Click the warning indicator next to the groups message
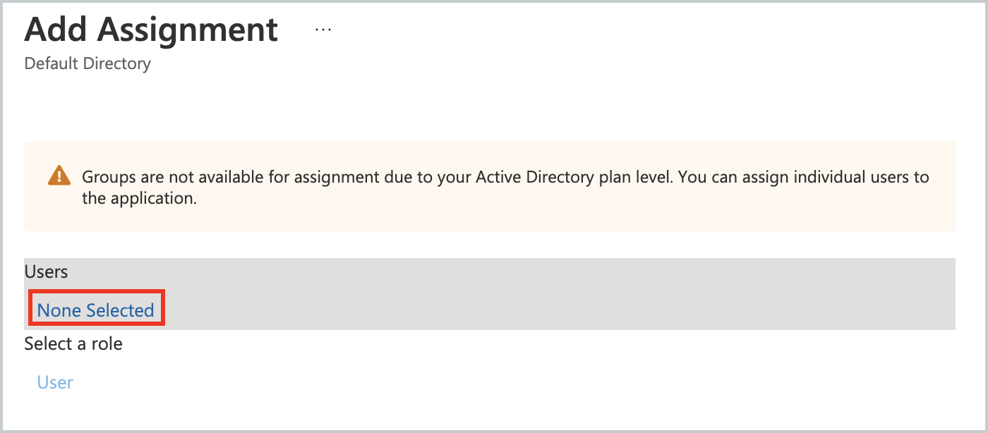988x433 pixels. (x=60, y=176)
